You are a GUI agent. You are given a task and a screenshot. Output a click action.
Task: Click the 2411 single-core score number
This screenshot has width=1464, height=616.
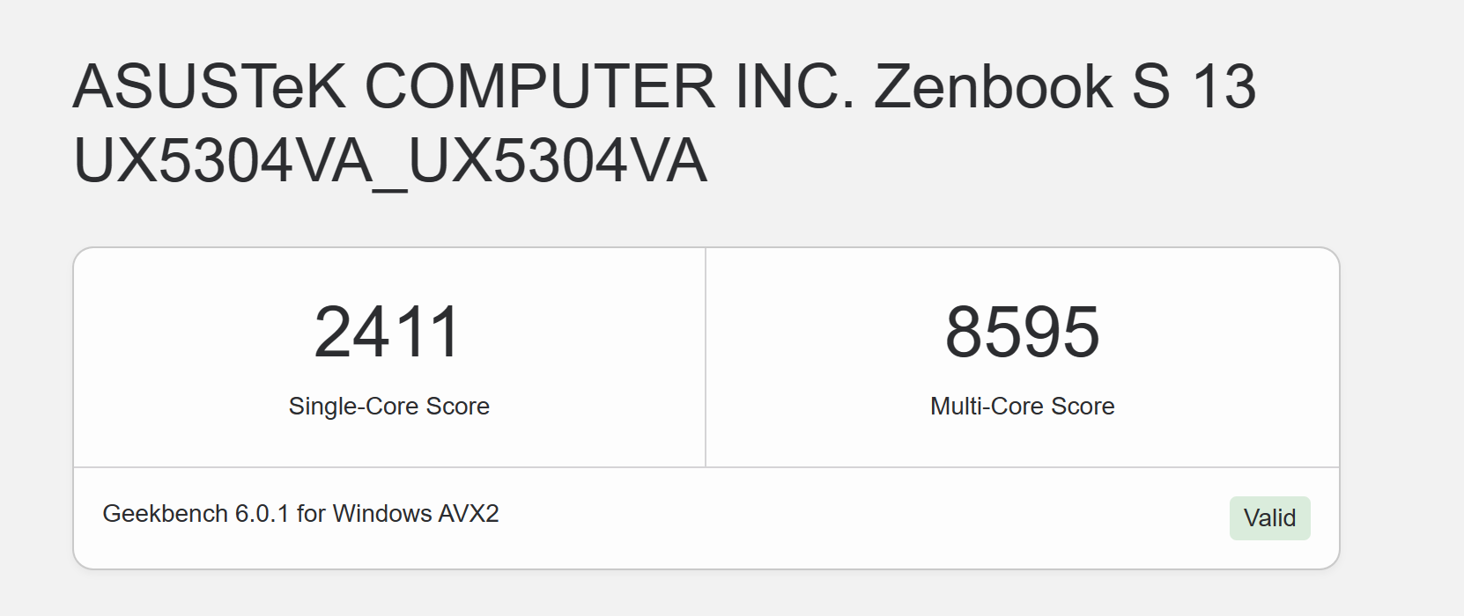click(x=388, y=332)
